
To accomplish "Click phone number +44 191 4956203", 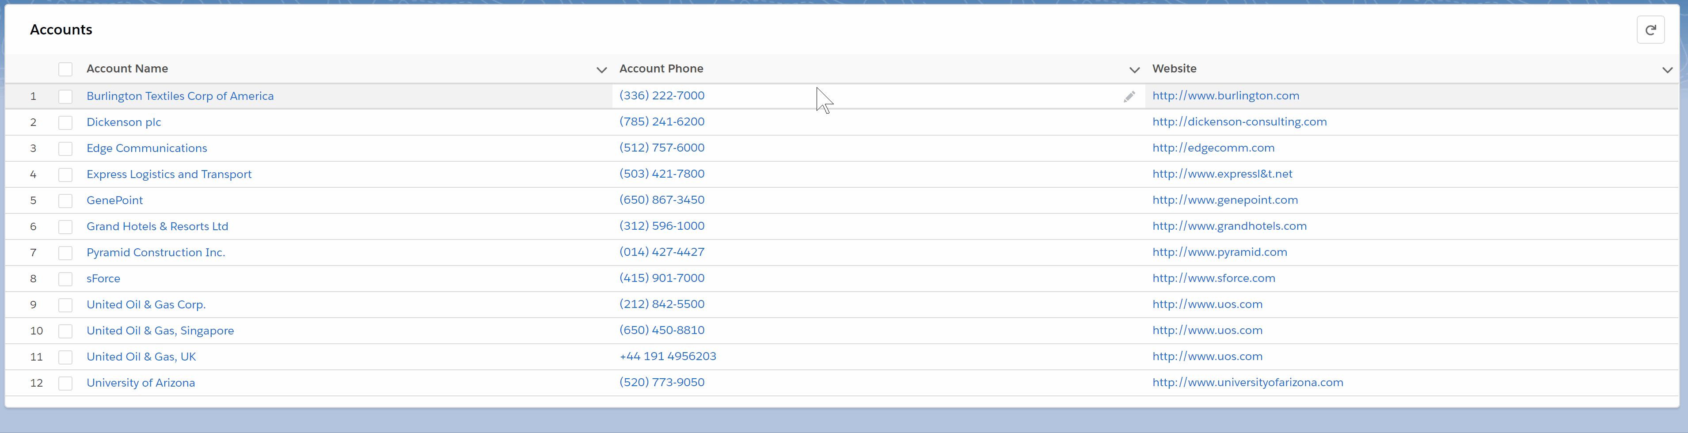I will tap(668, 357).
